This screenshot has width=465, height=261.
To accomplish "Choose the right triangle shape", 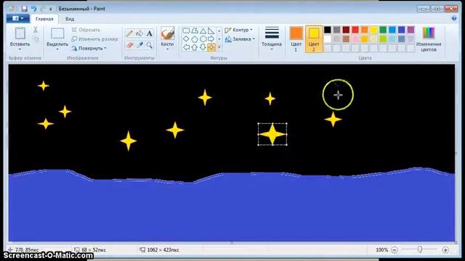I will (x=211, y=30).
